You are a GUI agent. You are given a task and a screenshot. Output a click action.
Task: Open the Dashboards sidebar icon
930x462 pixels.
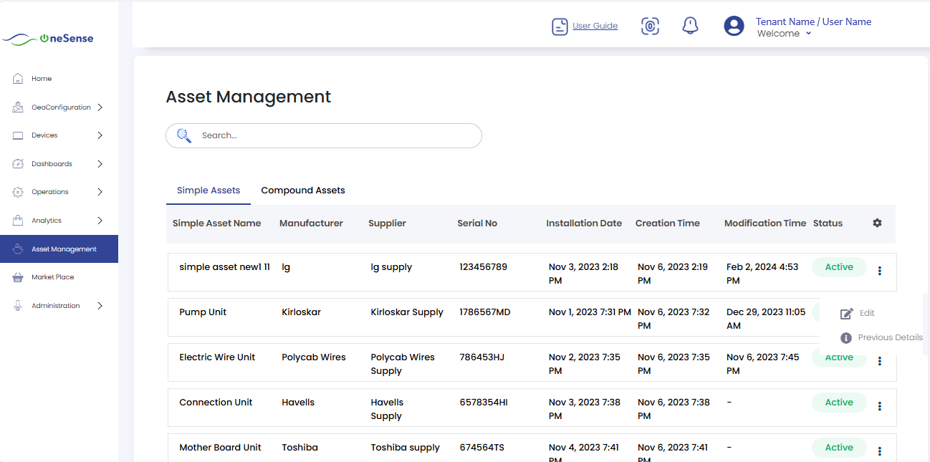(17, 163)
